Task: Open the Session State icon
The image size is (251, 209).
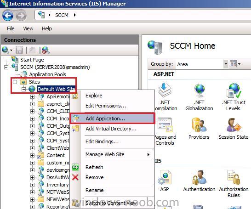Action: pos(234,129)
